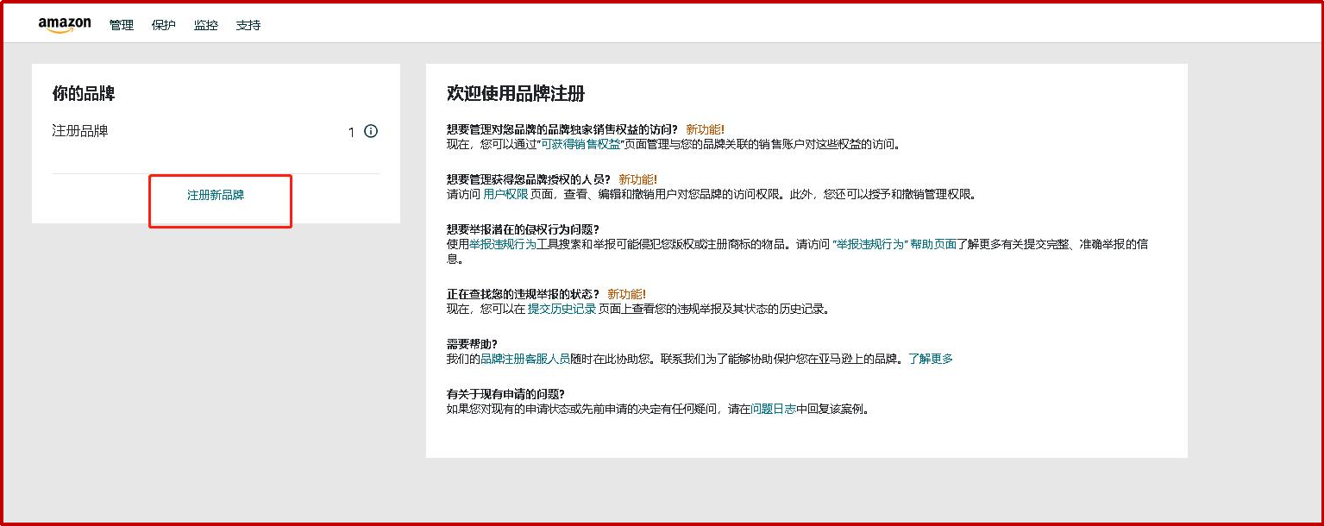The width and height of the screenshot is (1324, 526).
Task: Click the 了解更多 link
Action: tap(931, 359)
